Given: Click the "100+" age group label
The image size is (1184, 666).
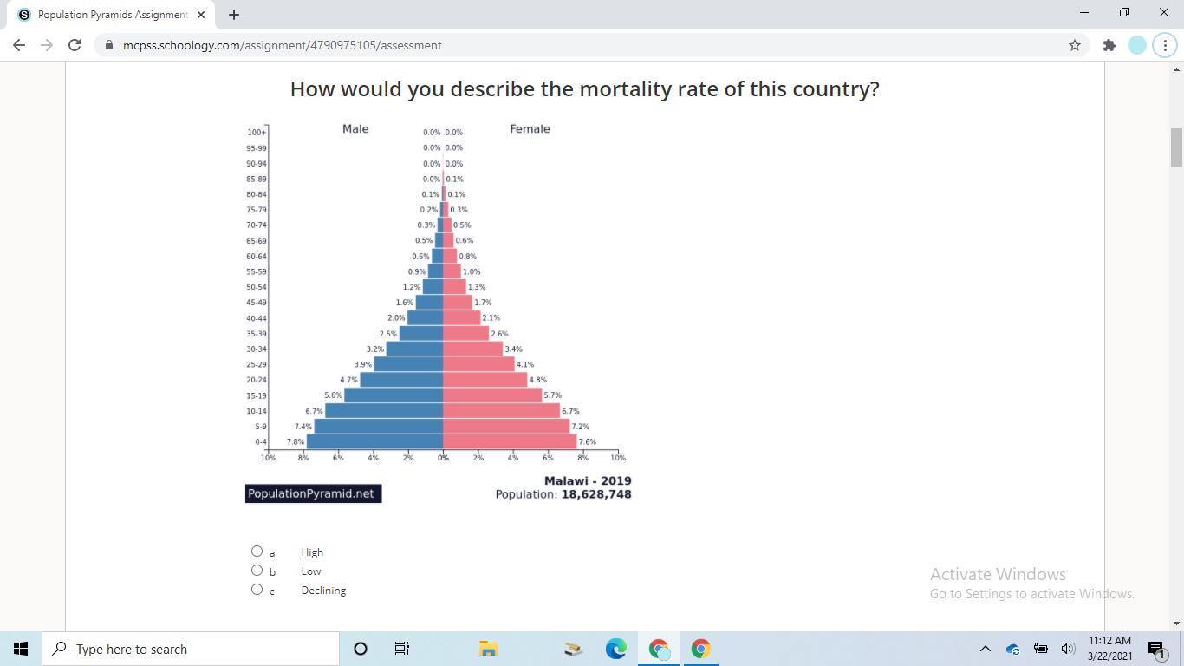Looking at the screenshot, I should pyautogui.click(x=257, y=133).
